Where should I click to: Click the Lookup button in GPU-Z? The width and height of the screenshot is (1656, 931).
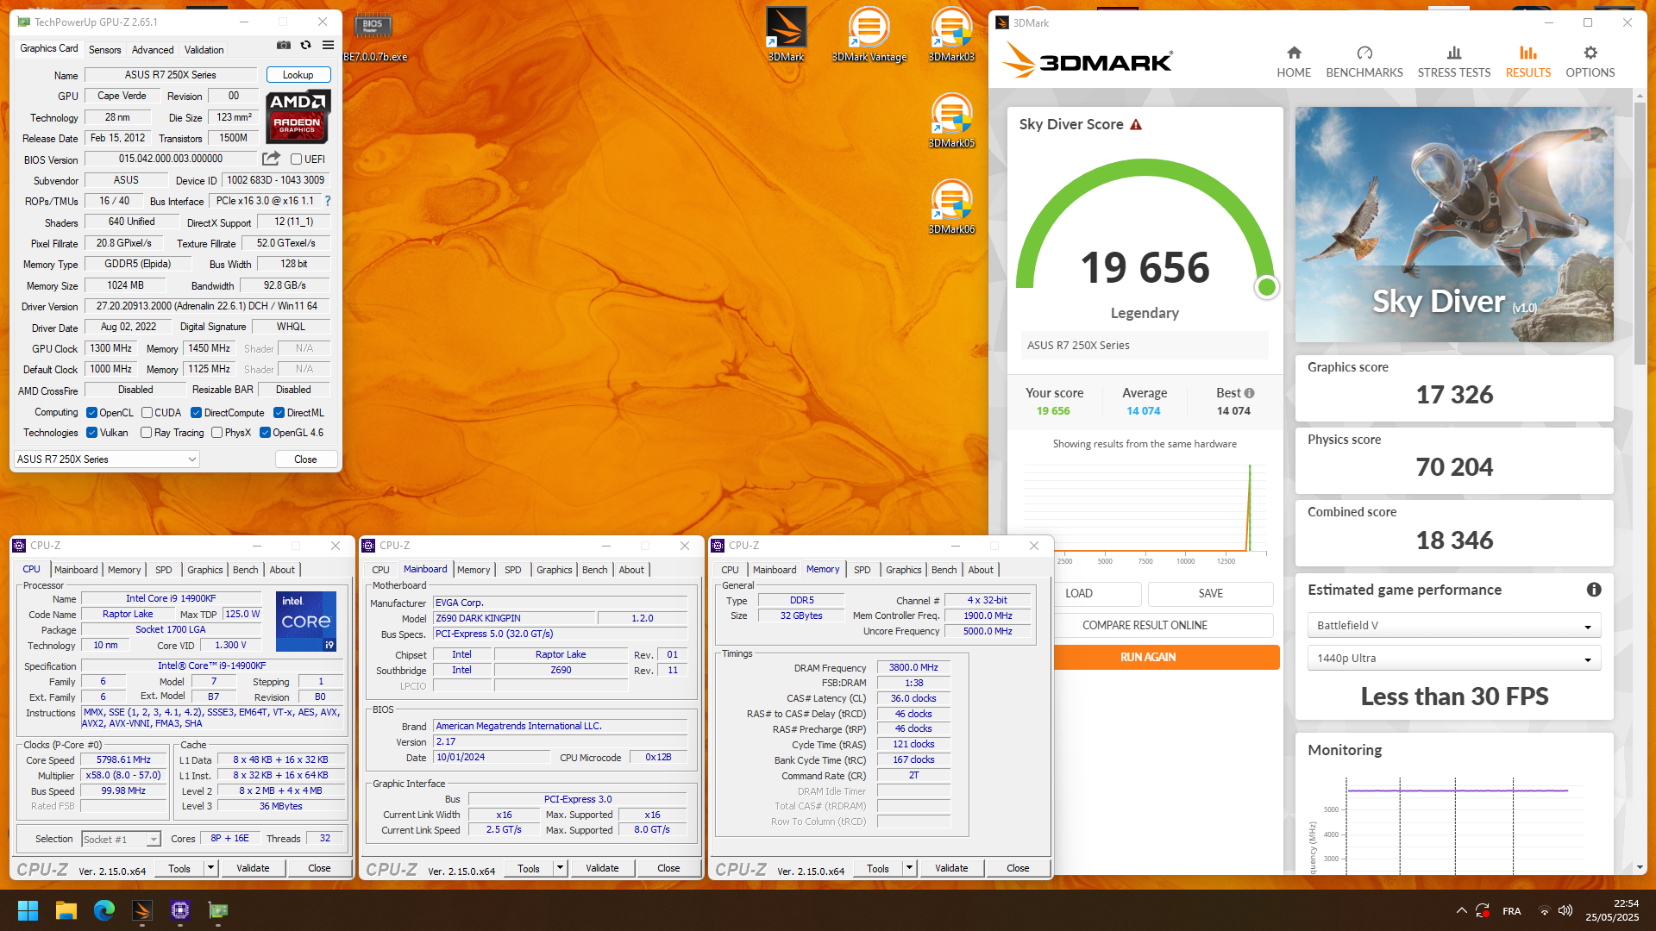pyautogui.click(x=298, y=75)
